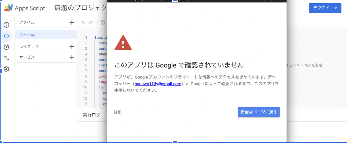Add a library using the ライブラリ plus icon
Screen dimensions: 347x143
click(x=72, y=46)
